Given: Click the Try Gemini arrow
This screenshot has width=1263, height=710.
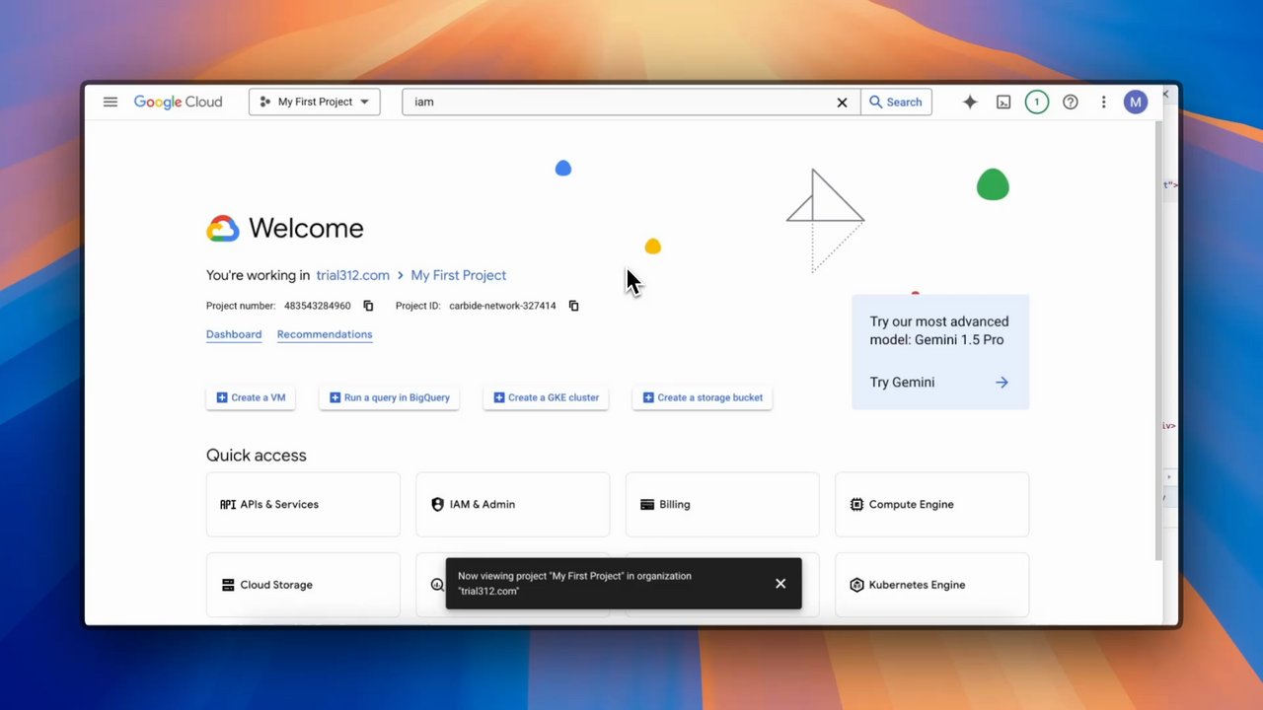Looking at the screenshot, I should [1002, 383].
